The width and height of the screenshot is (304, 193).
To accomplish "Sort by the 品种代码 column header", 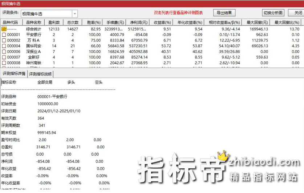I will 11,23.
